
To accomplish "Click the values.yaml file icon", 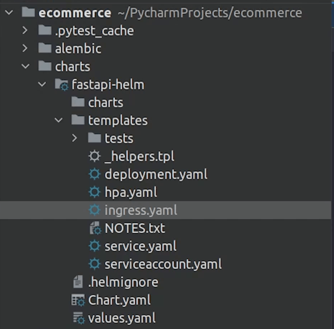I will point(78,318).
